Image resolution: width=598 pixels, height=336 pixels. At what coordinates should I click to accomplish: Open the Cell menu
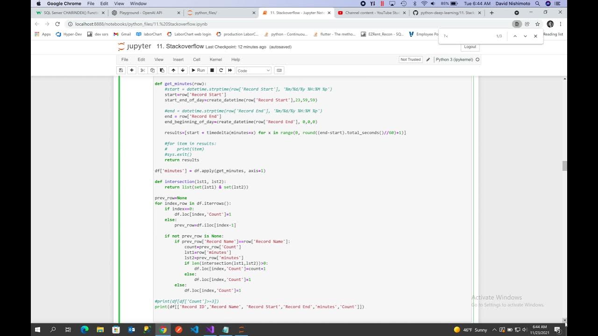(197, 59)
